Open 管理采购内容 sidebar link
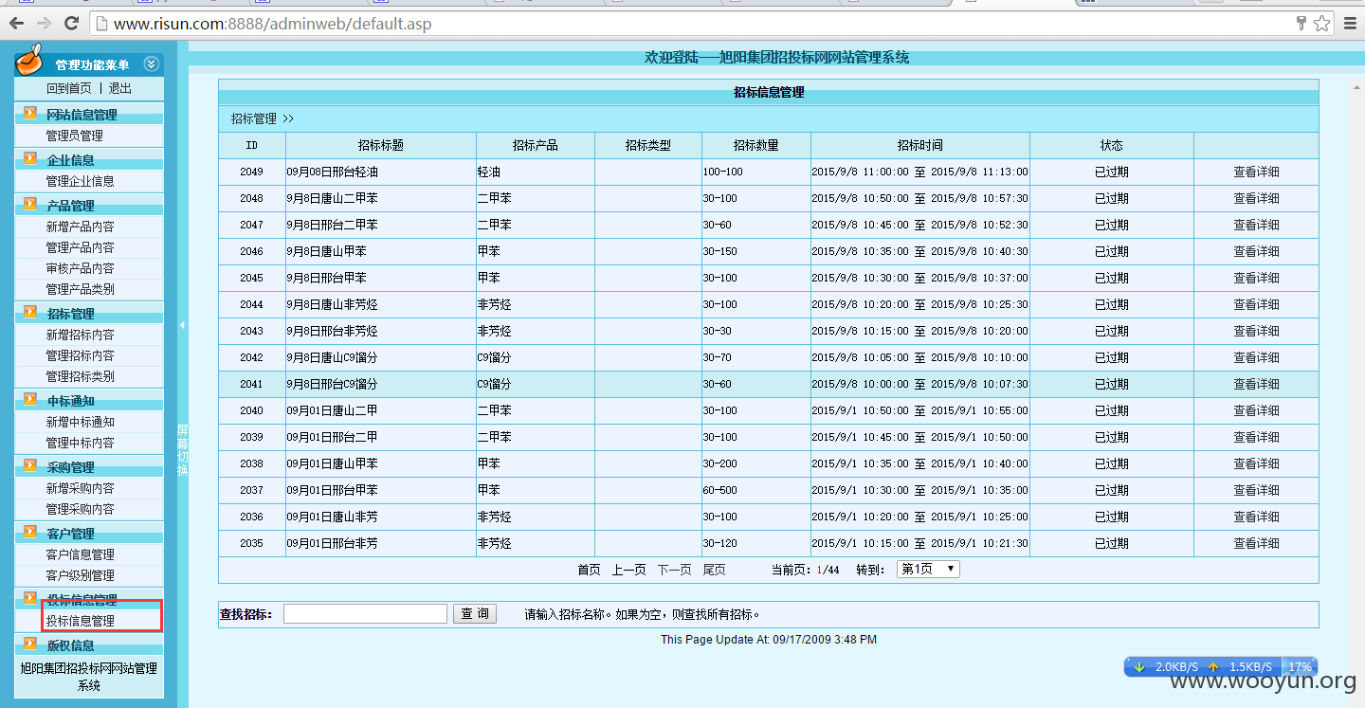 (81, 509)
